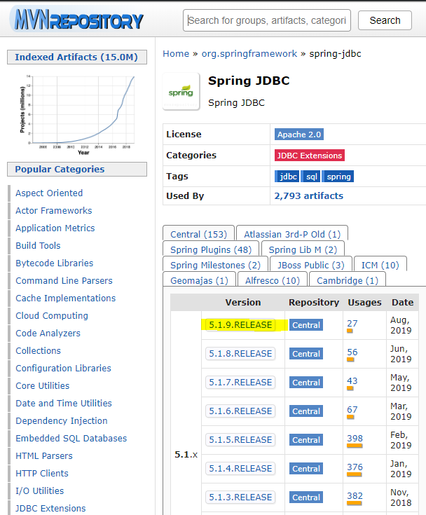
Task: Open the Application Metrics category
Action: [55, 228]
